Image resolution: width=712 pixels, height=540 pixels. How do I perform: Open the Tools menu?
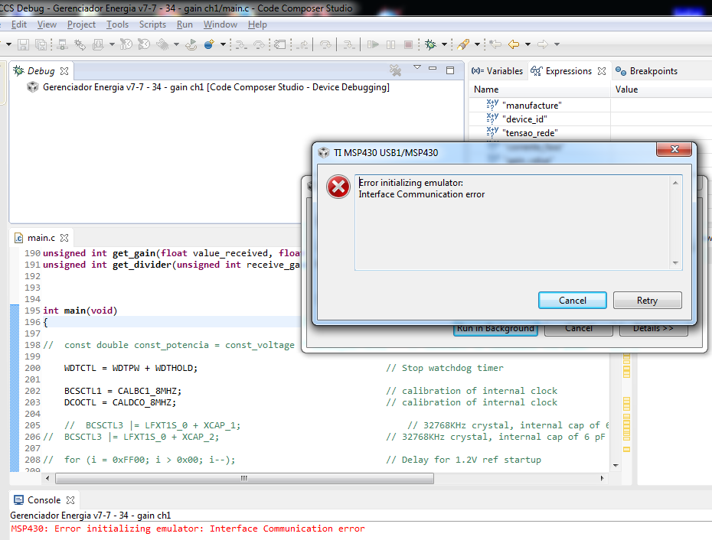coord(117,24)
